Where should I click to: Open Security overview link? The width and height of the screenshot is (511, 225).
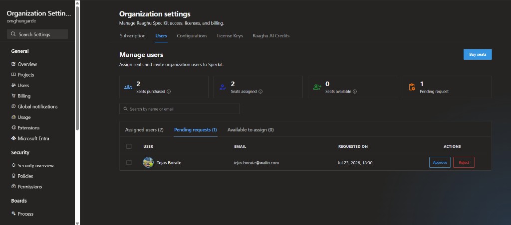click(x=35, y=165)
